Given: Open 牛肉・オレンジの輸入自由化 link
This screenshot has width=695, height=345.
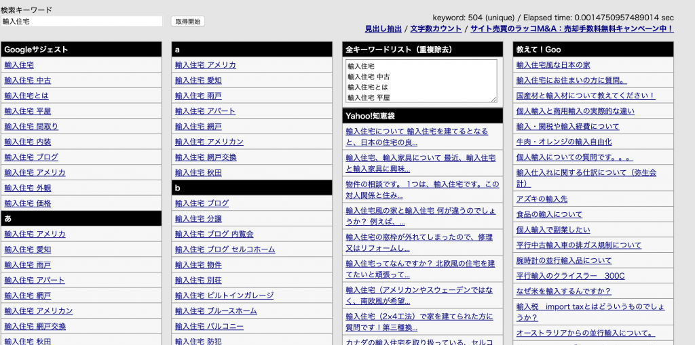Looking at the screenshot, I should (x=564, y=142).
